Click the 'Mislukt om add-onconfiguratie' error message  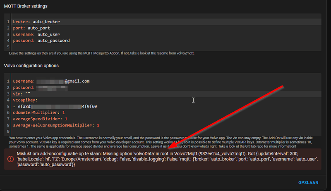coord(167,159)
